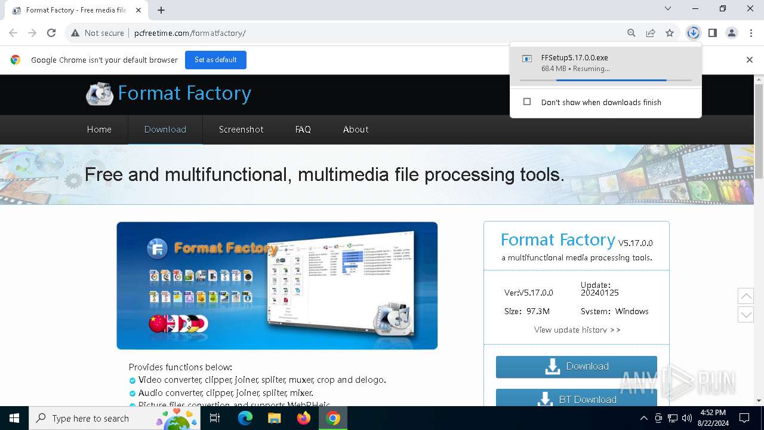Click the Chrome taskbar icon
Image resolution: width=764 pixels, height=430 pixels.
tap(333, 418)
